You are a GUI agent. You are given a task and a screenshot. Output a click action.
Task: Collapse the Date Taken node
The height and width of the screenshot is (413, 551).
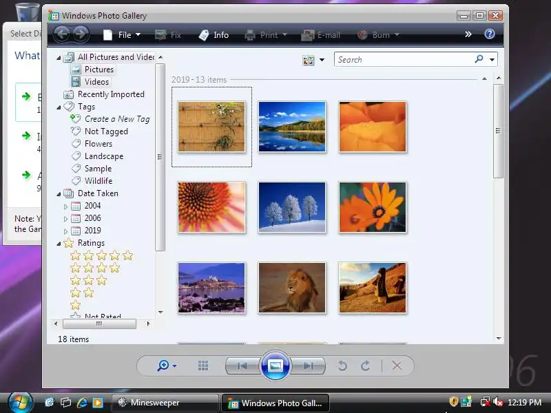pyautogui.click(x=59, y=194)
